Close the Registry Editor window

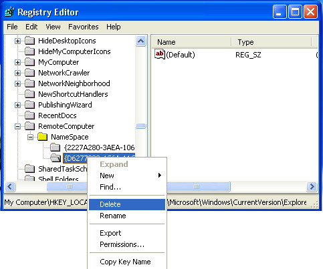pyautogui.click(x=311, y=12)
